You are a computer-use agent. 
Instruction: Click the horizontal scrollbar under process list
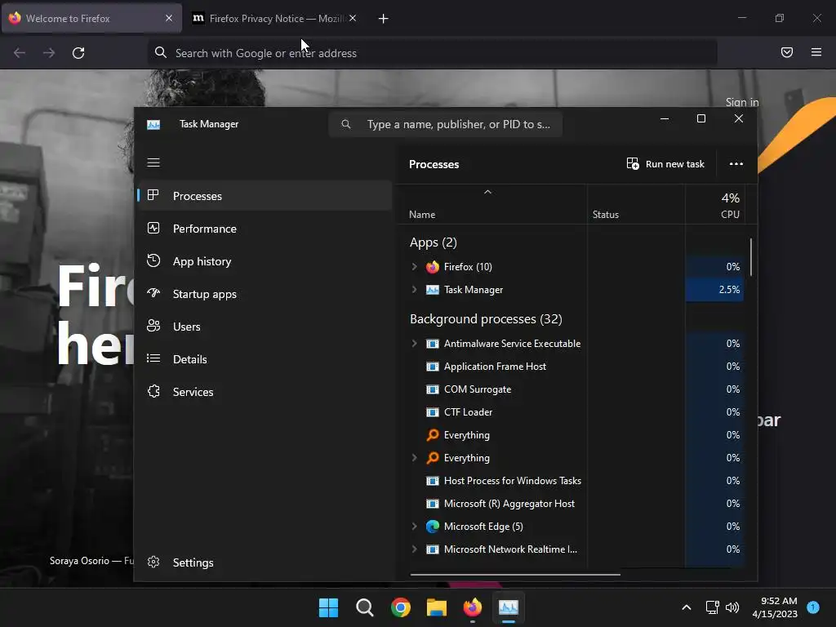[515, 575]
